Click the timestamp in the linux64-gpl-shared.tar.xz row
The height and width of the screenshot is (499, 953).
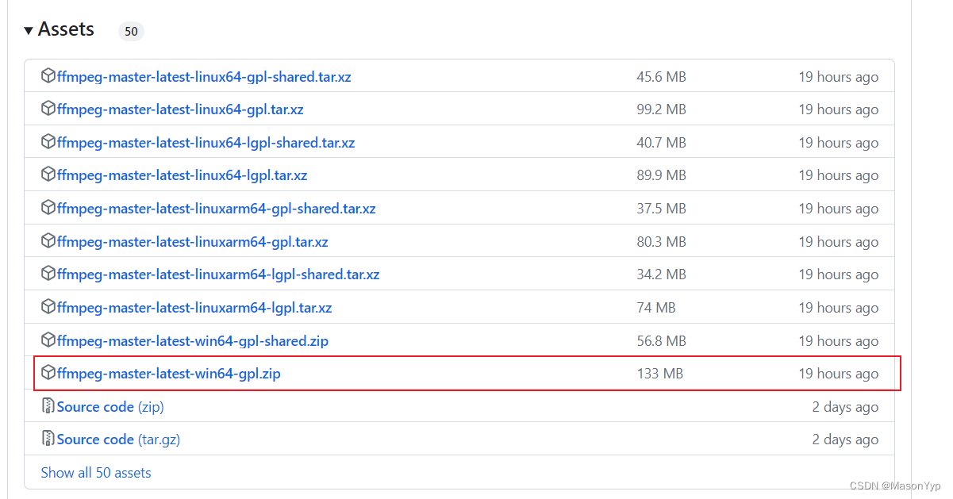pyautogui.click(x=839, y=77)
